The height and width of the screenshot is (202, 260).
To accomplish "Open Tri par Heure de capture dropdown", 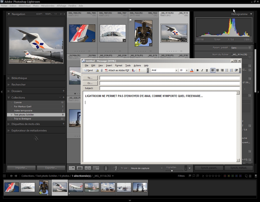I will (147, 168).
